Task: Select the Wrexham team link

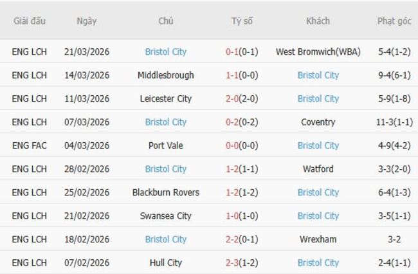Action: [318, 239]
